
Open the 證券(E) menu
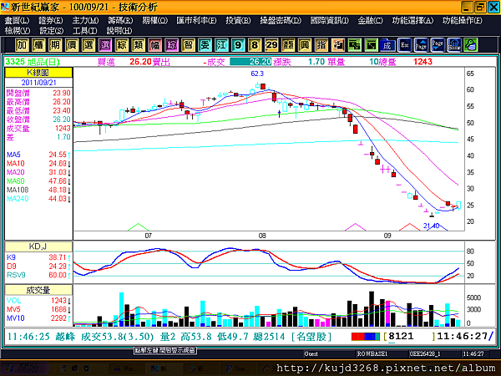tap(51, 21)
